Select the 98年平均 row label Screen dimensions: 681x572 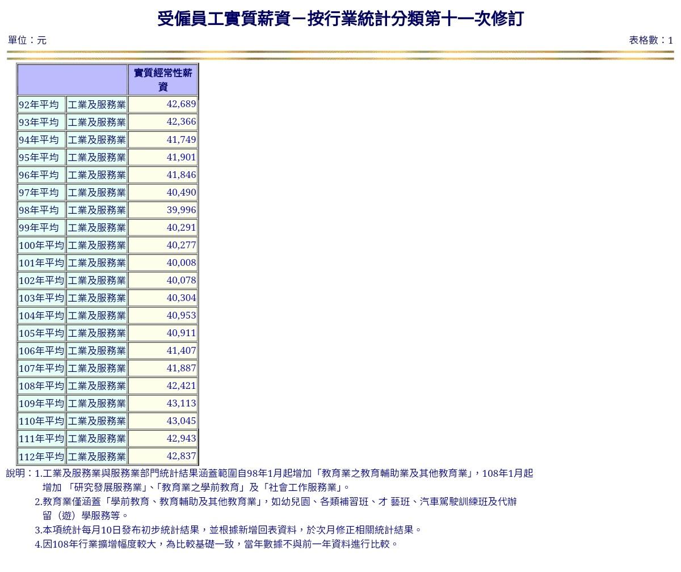39,210
